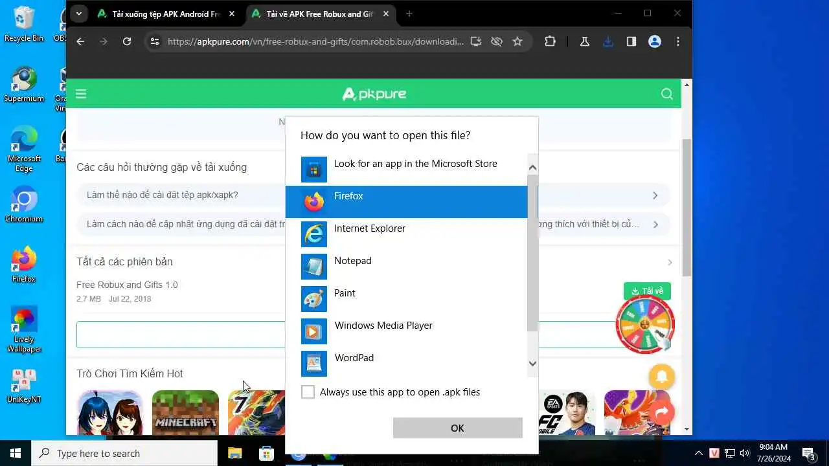Open Microsoft Store from taskbar
The image size is (829, 466).
266,453
